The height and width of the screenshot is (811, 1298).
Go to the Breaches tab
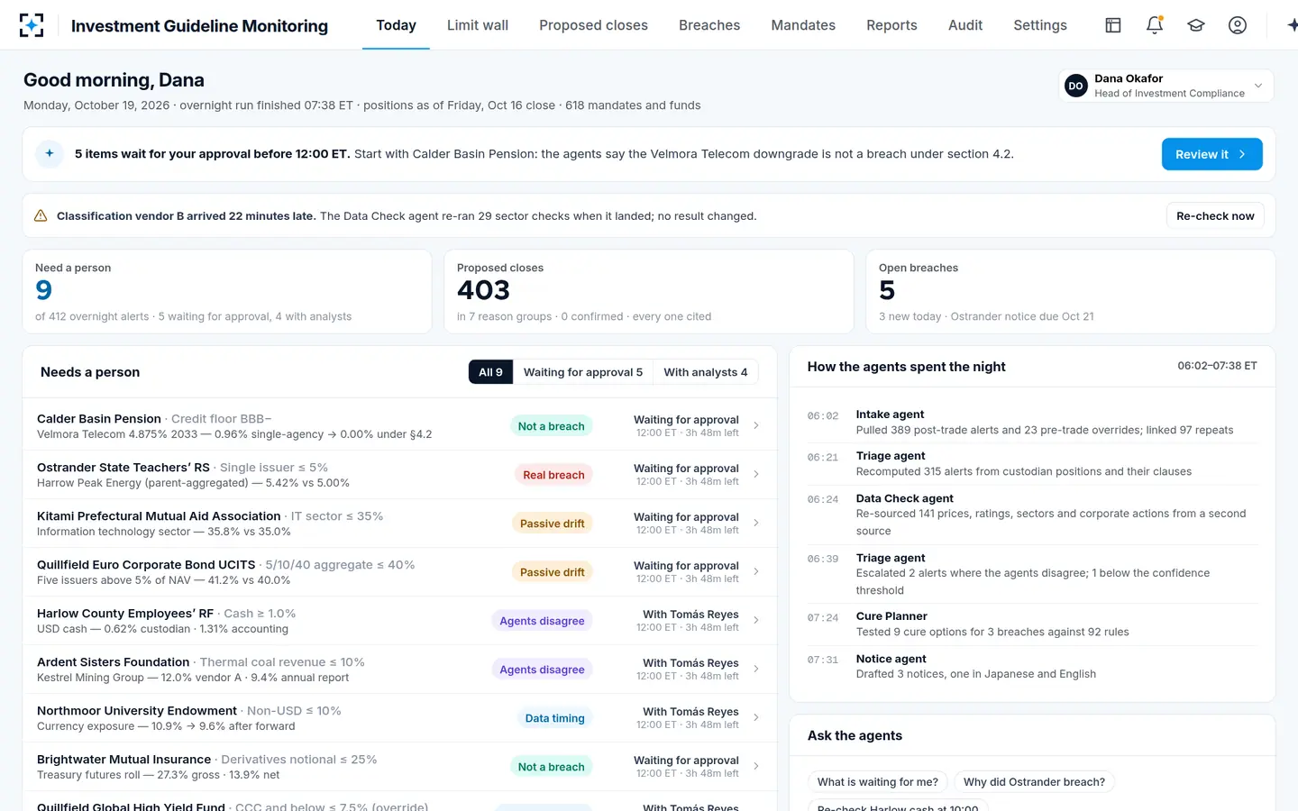click(709, 25)
